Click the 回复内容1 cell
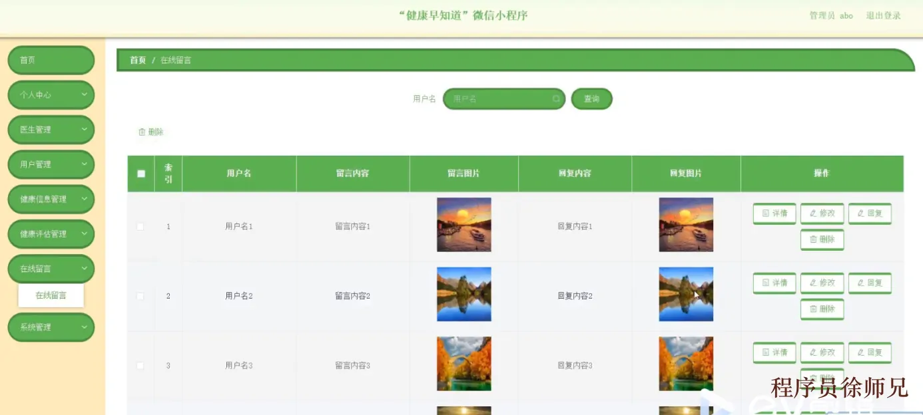Viewport: 923px width, 415px height. 575,227
